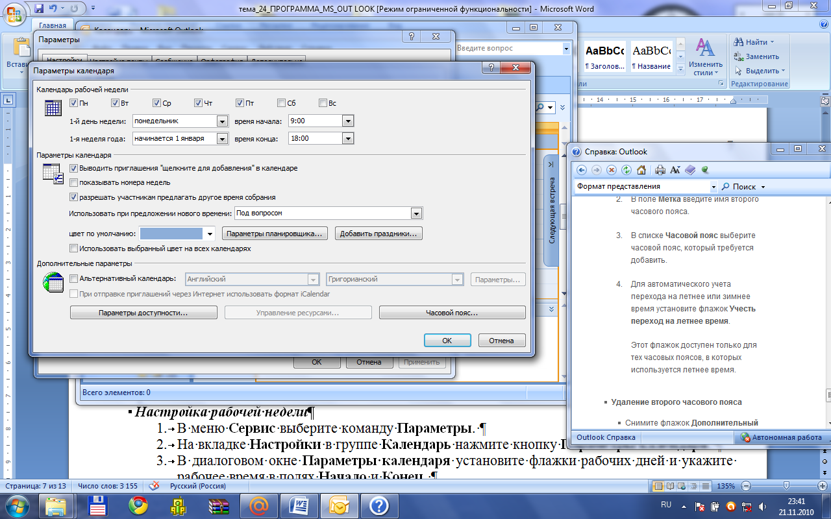Image resolution: width=831 pixels, height=519 pixels.
Task: Click the help question mark in Параметры календаря title
Action: coord(491,68)
